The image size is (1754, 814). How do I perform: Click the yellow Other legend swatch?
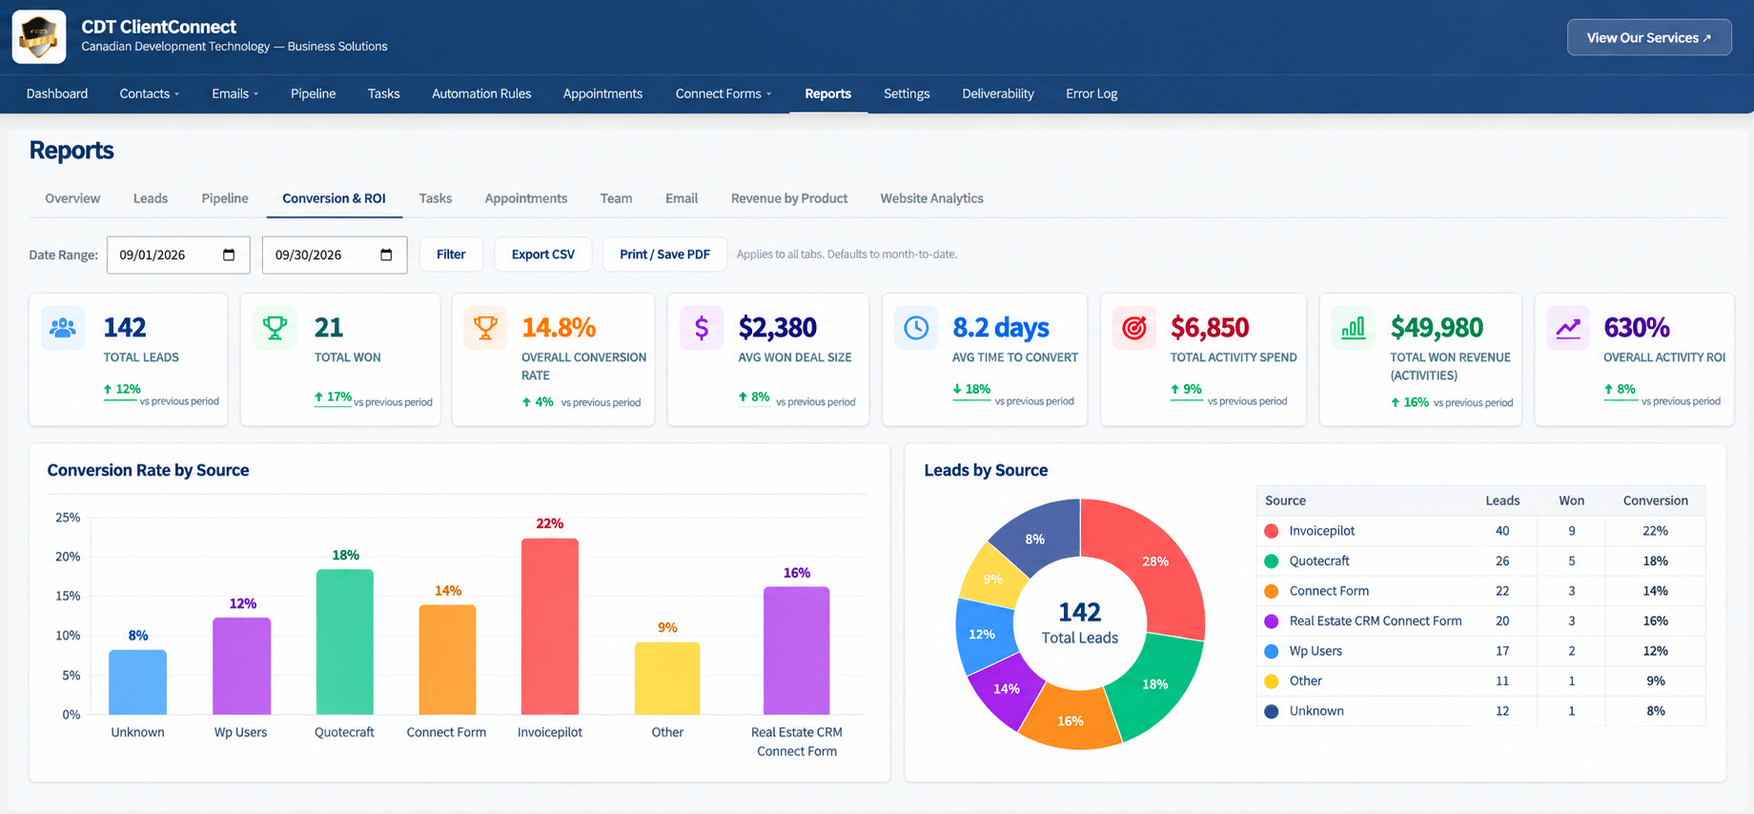pyautogui.click(x=1271, y=682)
